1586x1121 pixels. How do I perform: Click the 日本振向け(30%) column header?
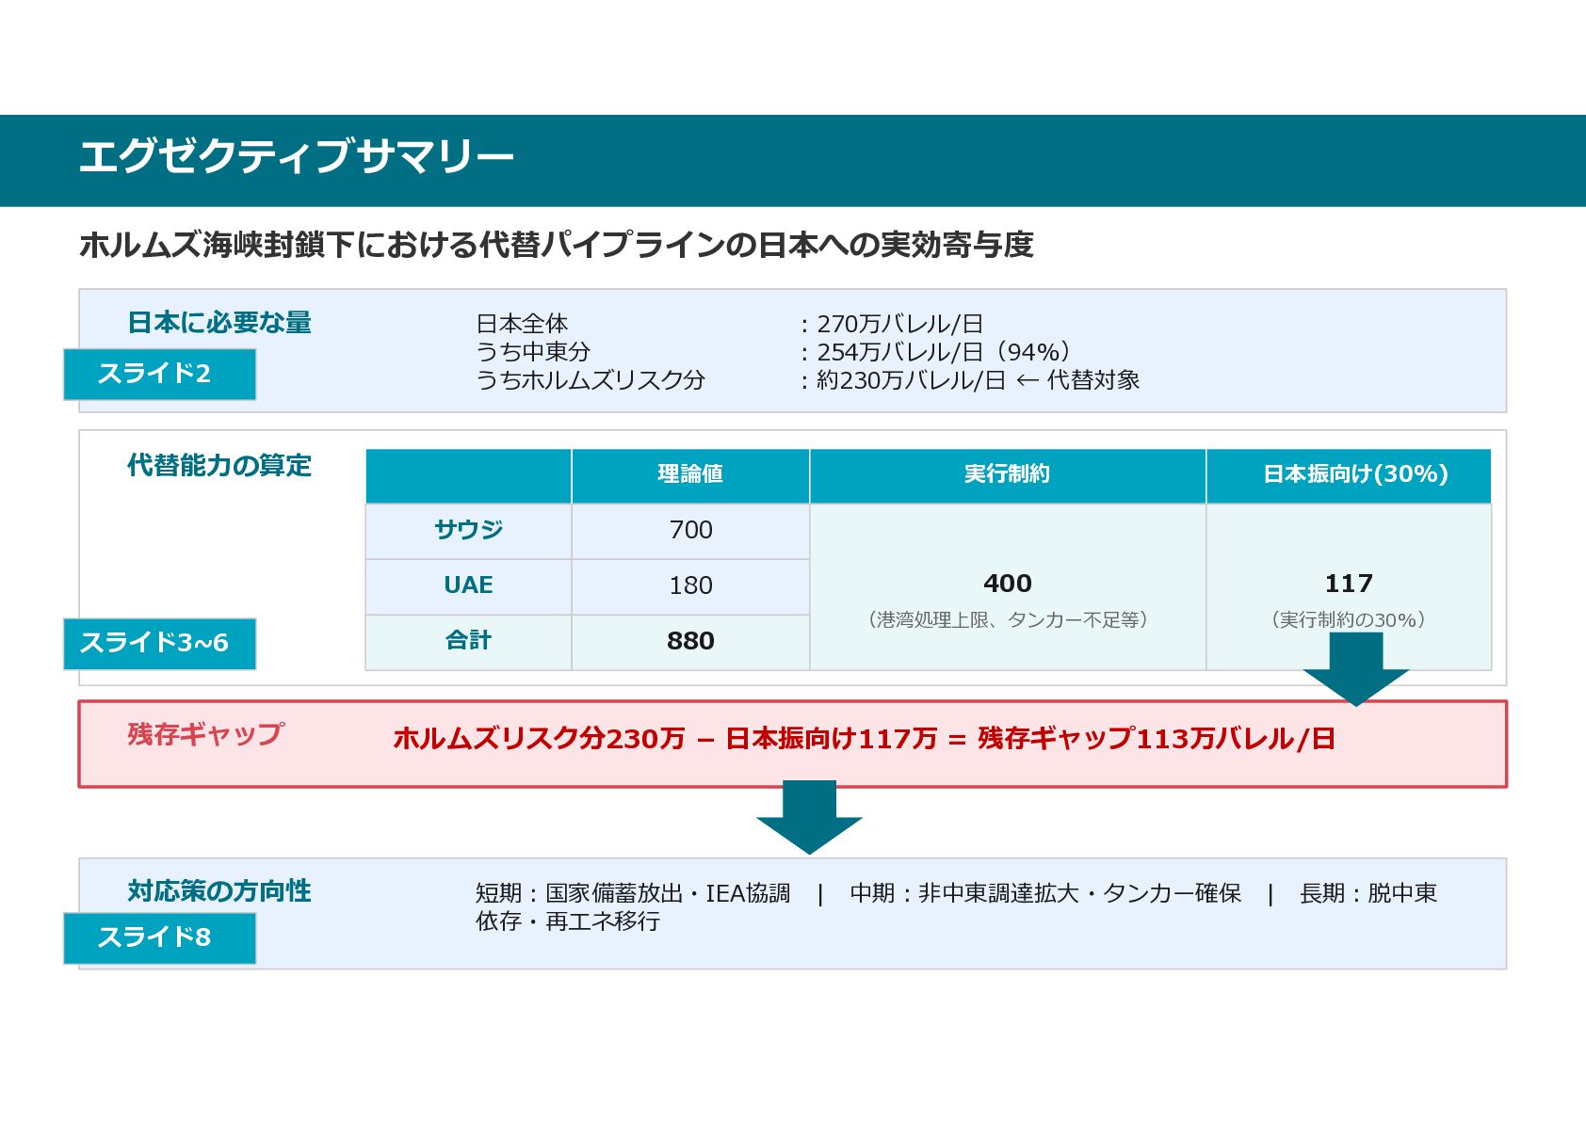pyautogui.click(x=1349, y=475)
